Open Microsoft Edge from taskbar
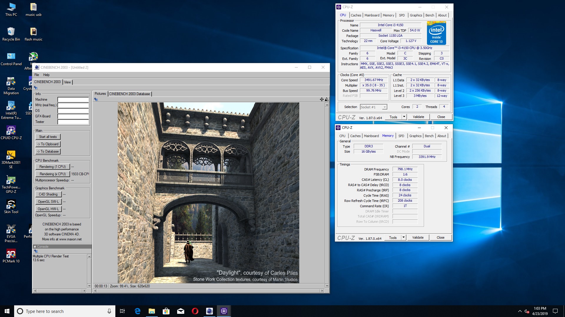 pos(137,311)
